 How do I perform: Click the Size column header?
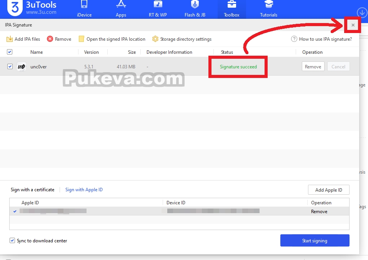132,52
